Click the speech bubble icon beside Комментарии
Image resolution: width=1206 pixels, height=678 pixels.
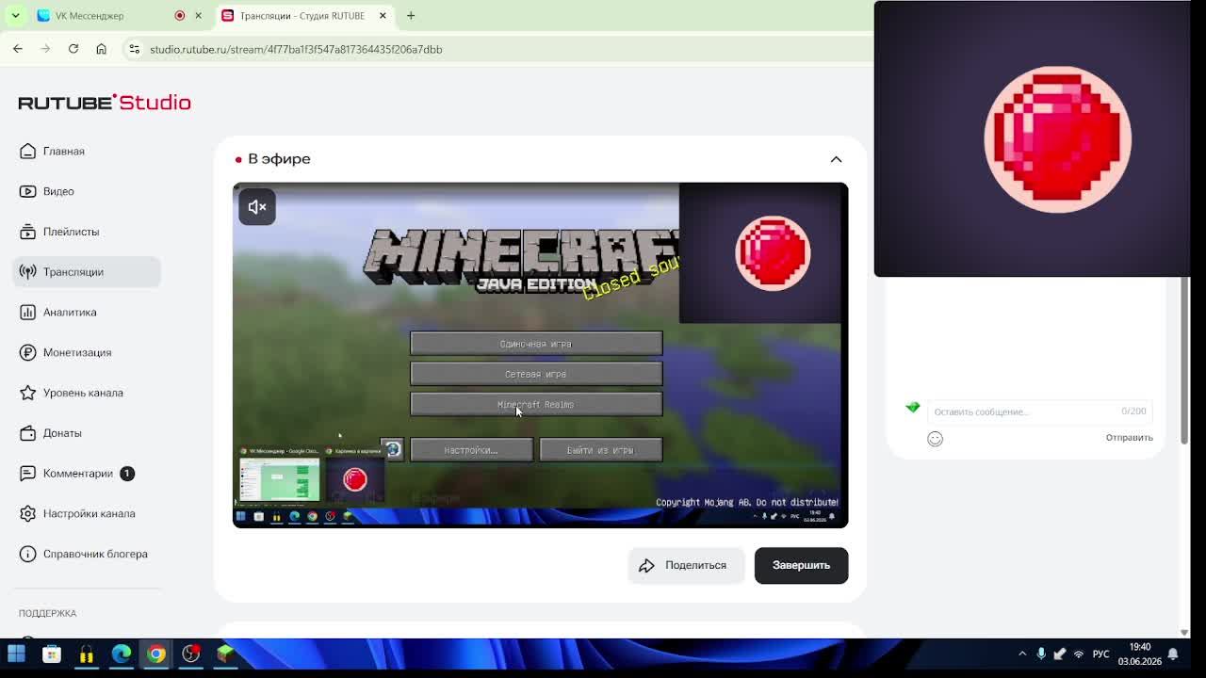click(x=27, y=474)
